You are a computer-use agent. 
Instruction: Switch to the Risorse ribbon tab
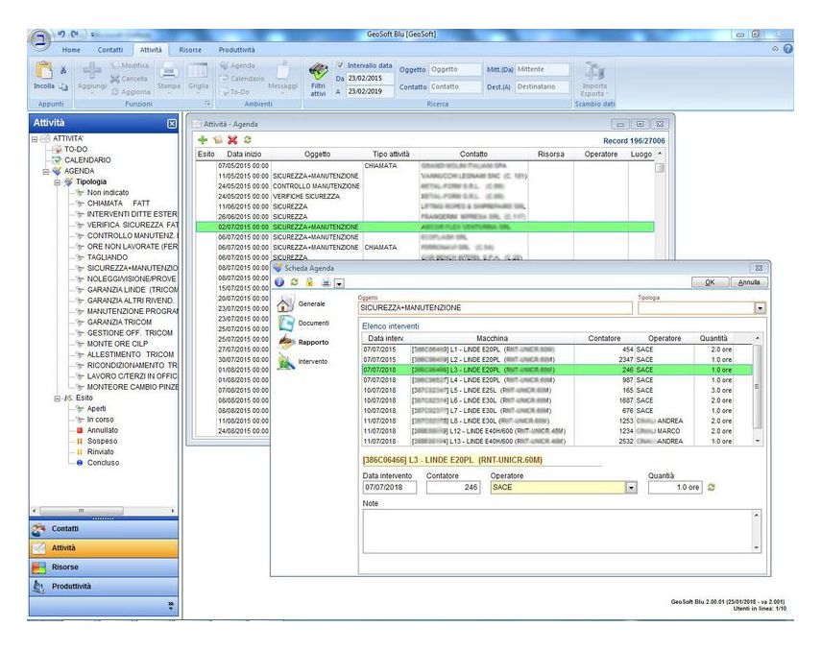coord(190,50)
